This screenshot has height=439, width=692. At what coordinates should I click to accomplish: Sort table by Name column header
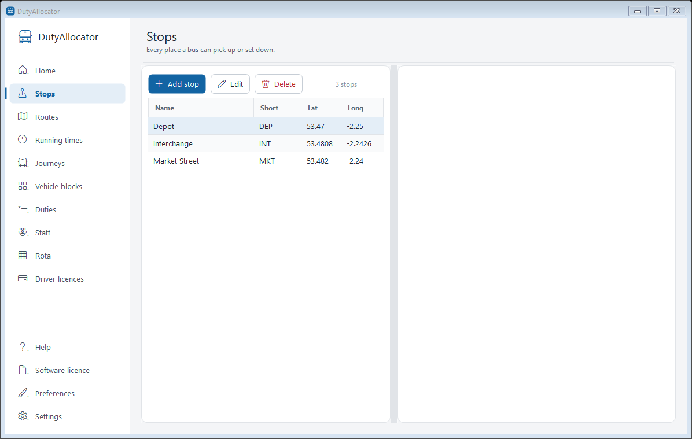point(201,108)
